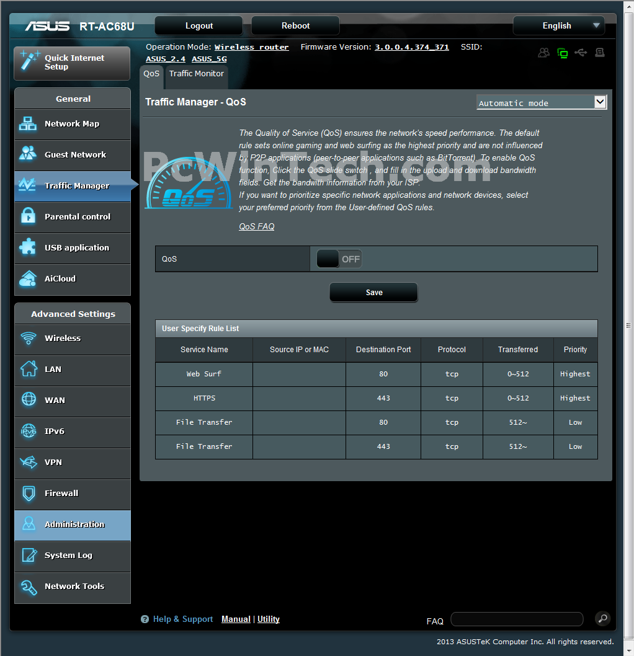Open the Automatic mode dropdown
Image resolution: width=634 pixels, height=656 pixels.
[x=542, y=102]
